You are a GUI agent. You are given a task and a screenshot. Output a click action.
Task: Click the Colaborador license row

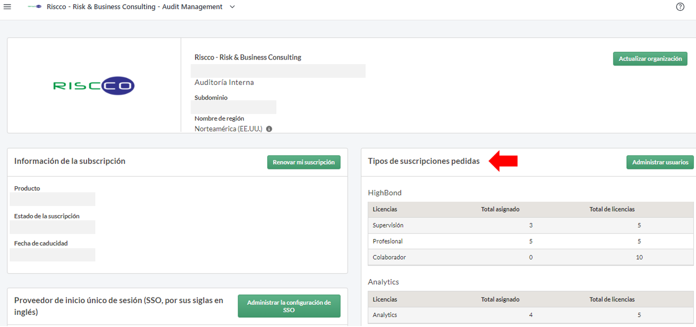(531, 257)
